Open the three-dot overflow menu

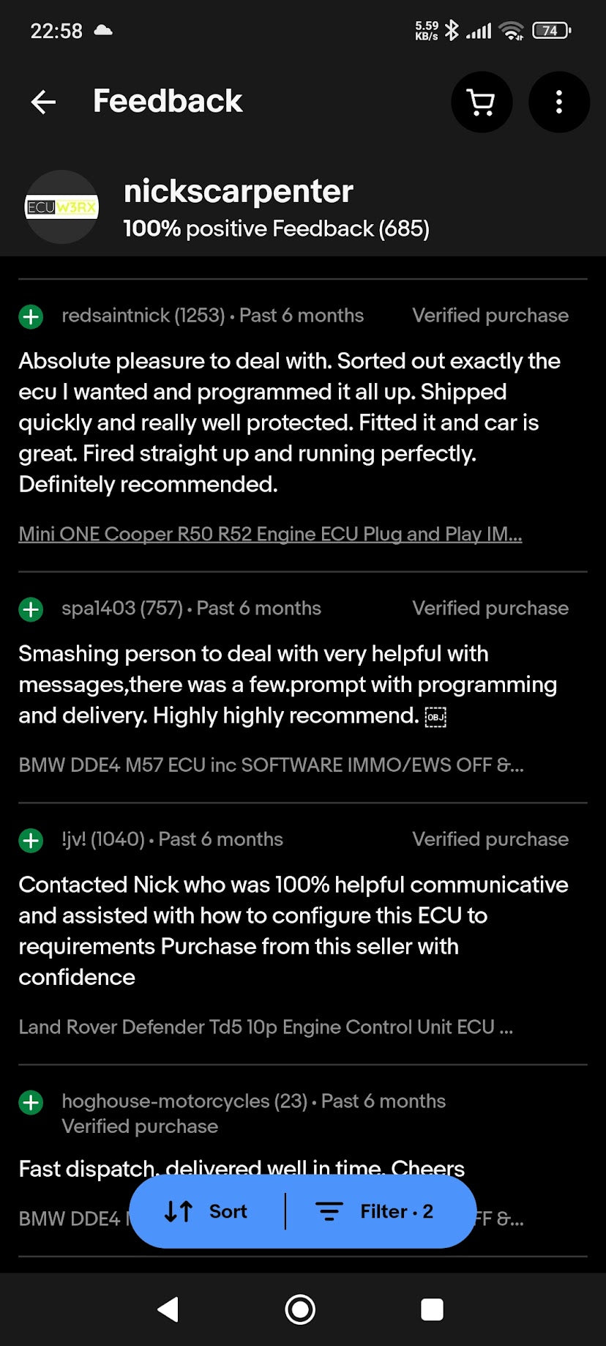point(558,102)
